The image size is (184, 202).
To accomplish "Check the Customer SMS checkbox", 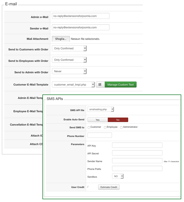I will point(89,127).
